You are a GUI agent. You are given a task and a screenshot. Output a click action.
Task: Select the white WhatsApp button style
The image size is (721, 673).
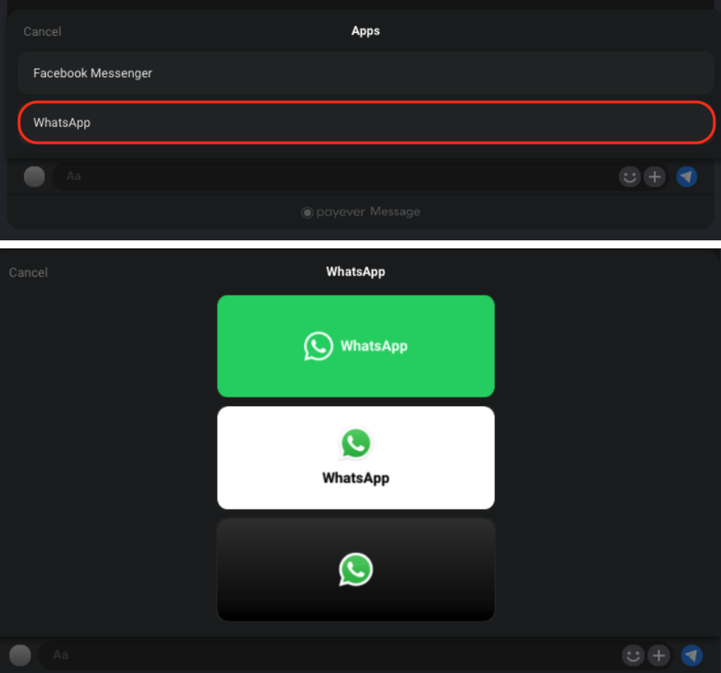(356, 457)
